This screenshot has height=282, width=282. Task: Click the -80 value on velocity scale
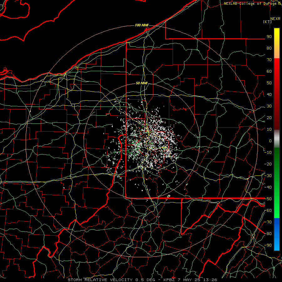(268, 234)
